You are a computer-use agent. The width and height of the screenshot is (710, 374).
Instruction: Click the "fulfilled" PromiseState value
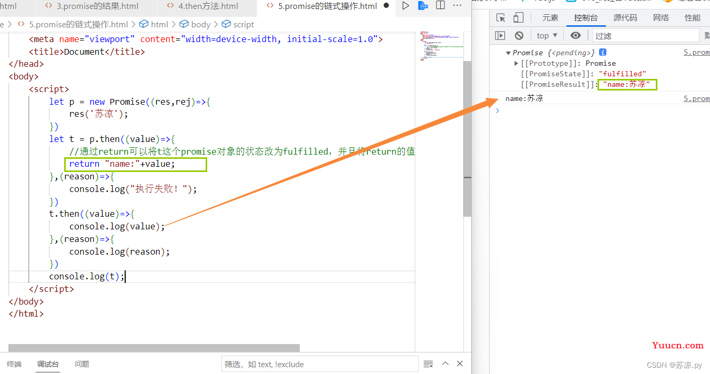(x=622, y=74)
